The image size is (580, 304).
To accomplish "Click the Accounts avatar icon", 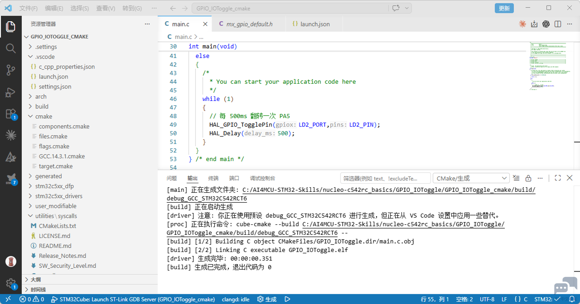I will pyautogui.click(x=11, y=262).
